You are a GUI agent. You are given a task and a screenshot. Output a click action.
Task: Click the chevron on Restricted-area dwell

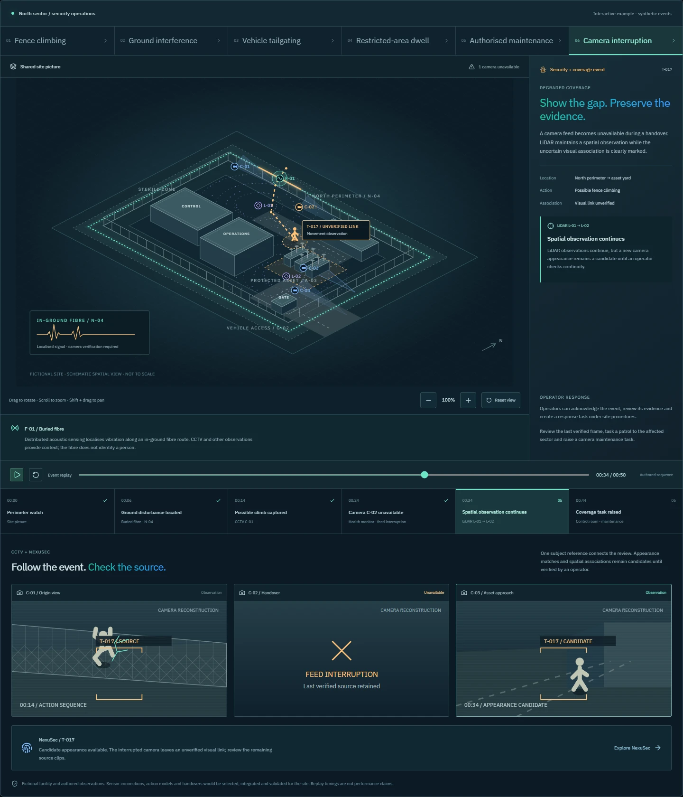coord(446,41)
